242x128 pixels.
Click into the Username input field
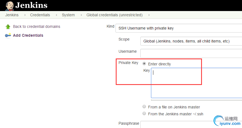[191, 53]
